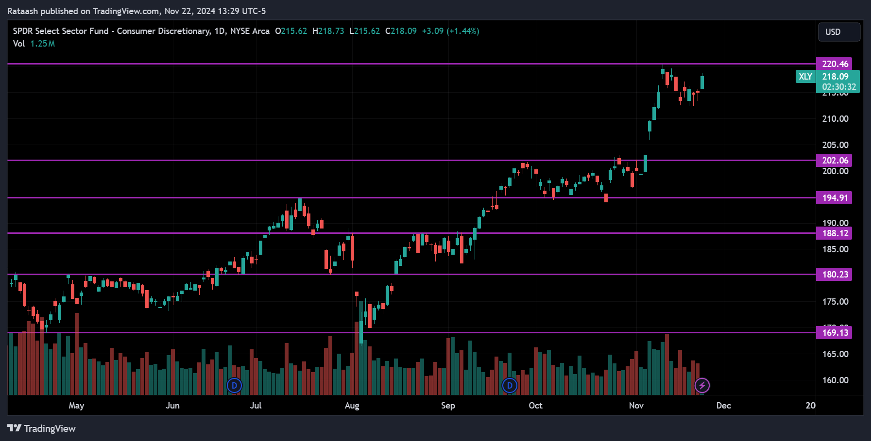Click the Dec label on time axis

tap(723, 406)
